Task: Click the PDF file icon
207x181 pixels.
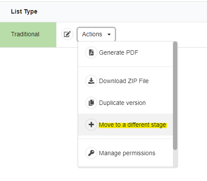Action: (x=91, y=52)
